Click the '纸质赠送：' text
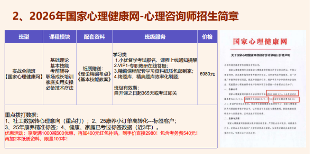This screenshot has width=310, height=154. coord(93,69)
